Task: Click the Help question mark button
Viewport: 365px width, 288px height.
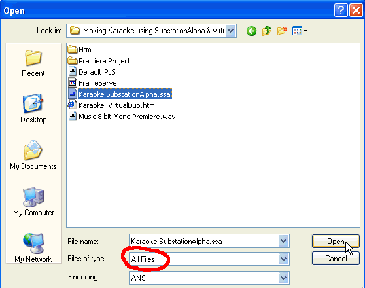Action: [341, 10]
